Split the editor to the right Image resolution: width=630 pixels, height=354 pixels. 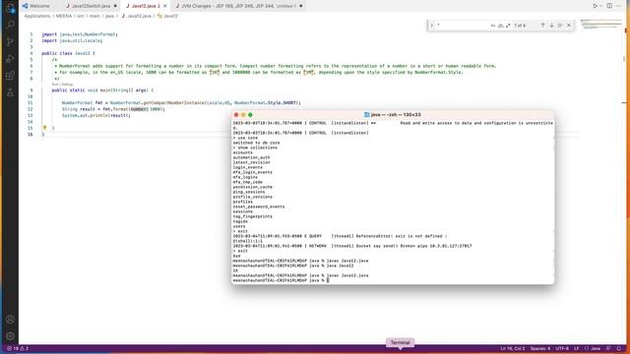click(609, 6)
